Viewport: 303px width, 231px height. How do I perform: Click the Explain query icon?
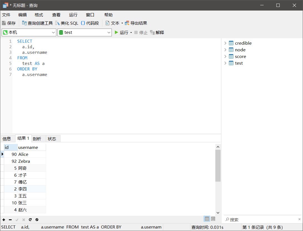click(152, 32)
